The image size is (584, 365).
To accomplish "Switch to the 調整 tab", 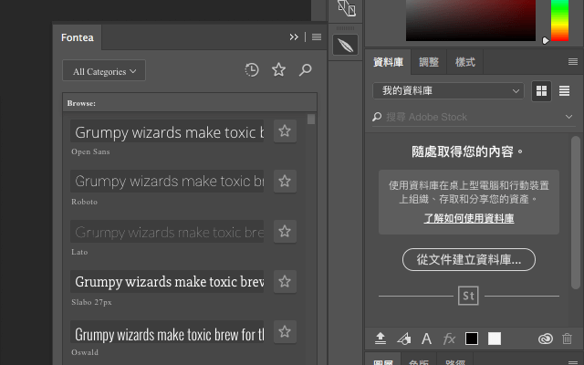I will tap(429, 62).
